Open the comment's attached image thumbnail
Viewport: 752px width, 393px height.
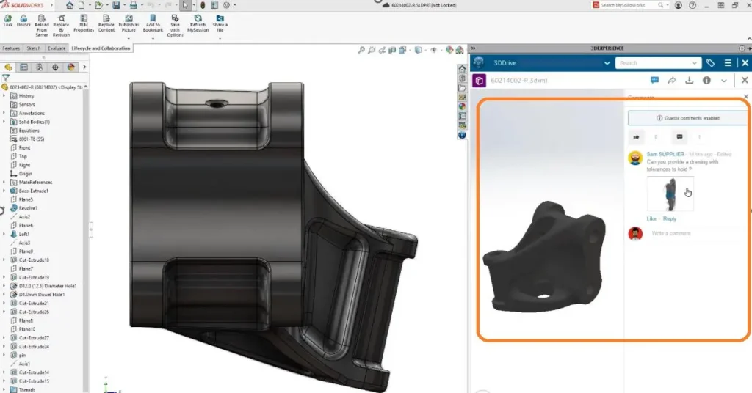(670, 195)
